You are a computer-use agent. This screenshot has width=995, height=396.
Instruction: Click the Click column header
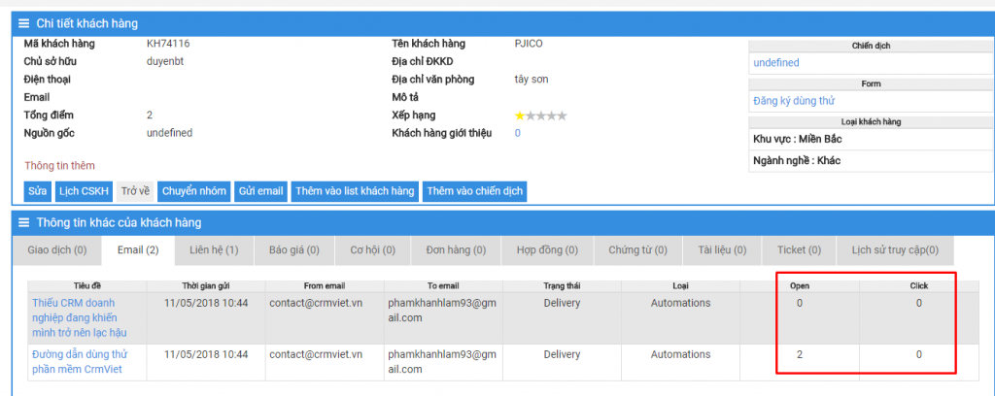(919, 285)
